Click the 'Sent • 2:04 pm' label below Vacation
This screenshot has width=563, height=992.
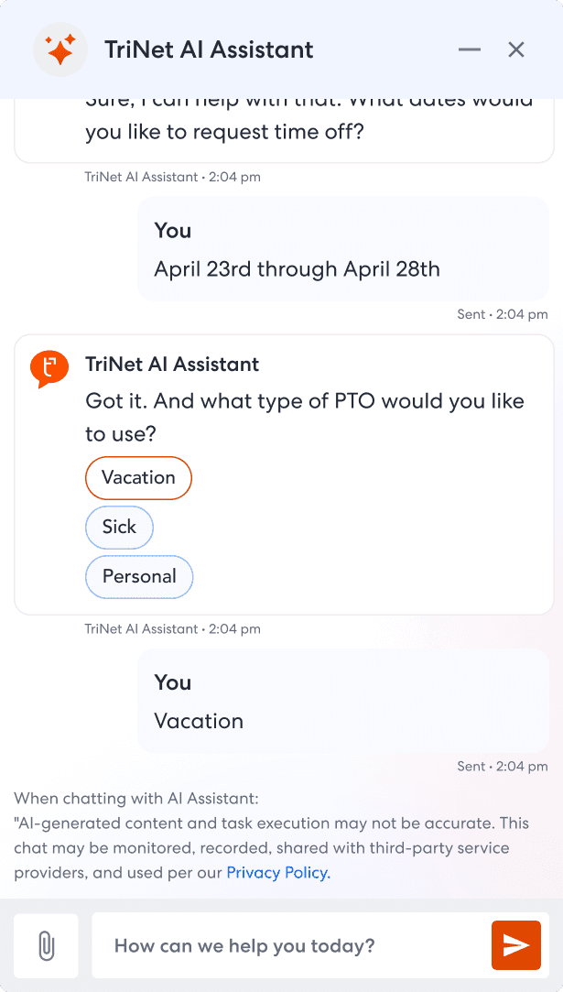(x=502, y=766)
